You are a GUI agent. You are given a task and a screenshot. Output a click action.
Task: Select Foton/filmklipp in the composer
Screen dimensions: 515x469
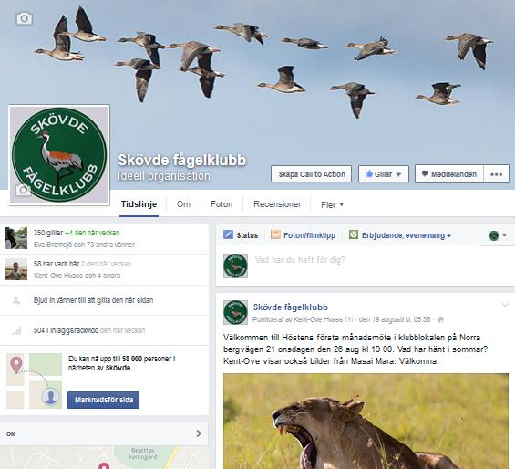tap(303, 235)
